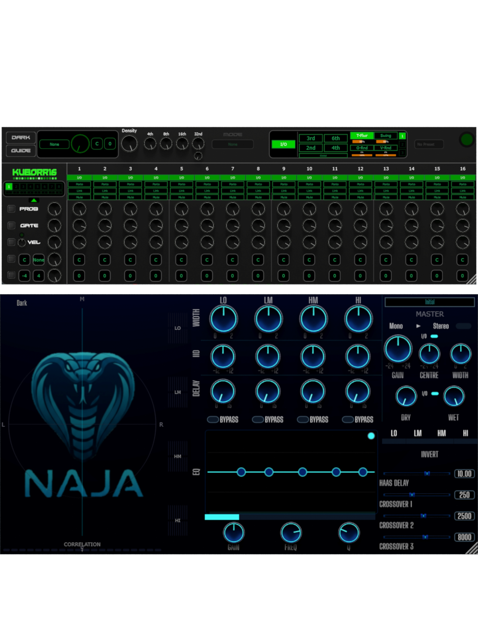
Task: Toggle the LO band BYPASS switch
Action: [213, 419]
